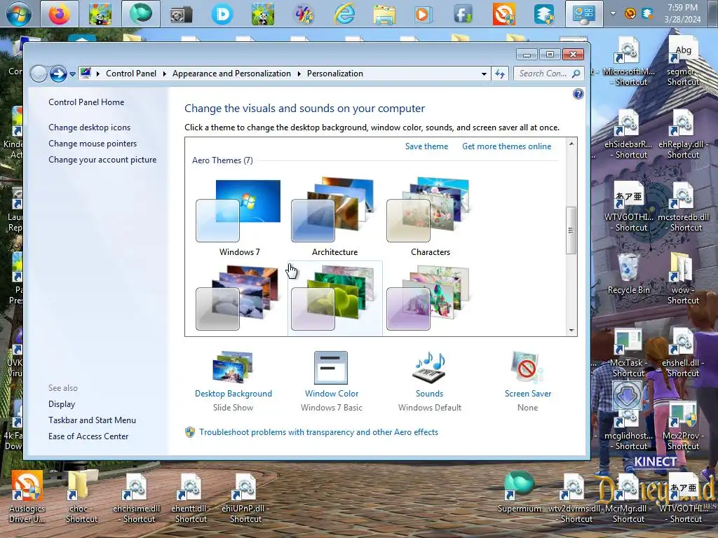
Task: Click the Windows Start orb
Action: [x=19, y=14]
